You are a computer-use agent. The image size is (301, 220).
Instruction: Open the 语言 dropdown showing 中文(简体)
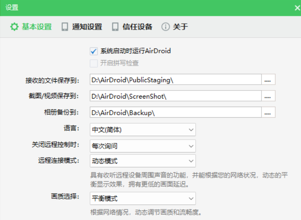click(x=143, y=130)
